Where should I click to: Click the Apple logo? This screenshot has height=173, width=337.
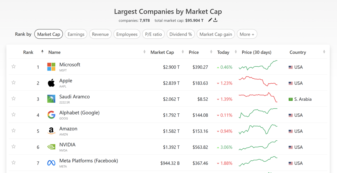(x=51, y=83)
